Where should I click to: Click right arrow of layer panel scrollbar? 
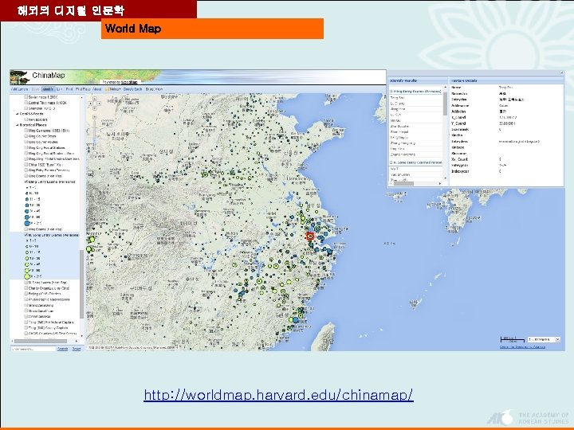[77, 341]
